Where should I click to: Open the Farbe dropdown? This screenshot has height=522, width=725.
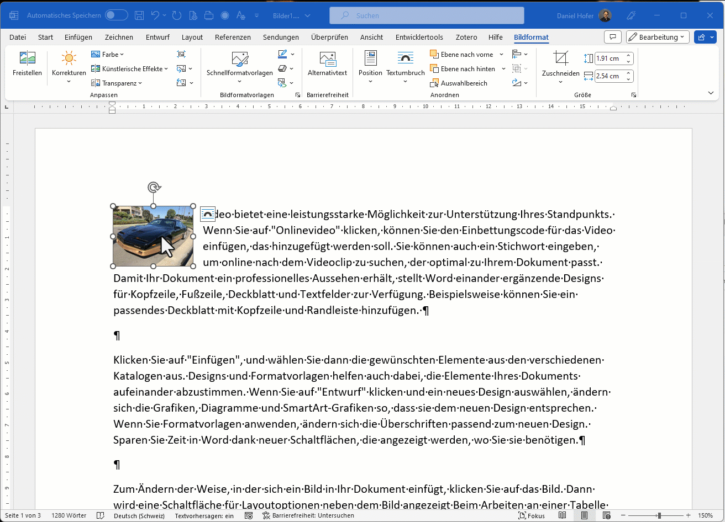pos(108,55)
